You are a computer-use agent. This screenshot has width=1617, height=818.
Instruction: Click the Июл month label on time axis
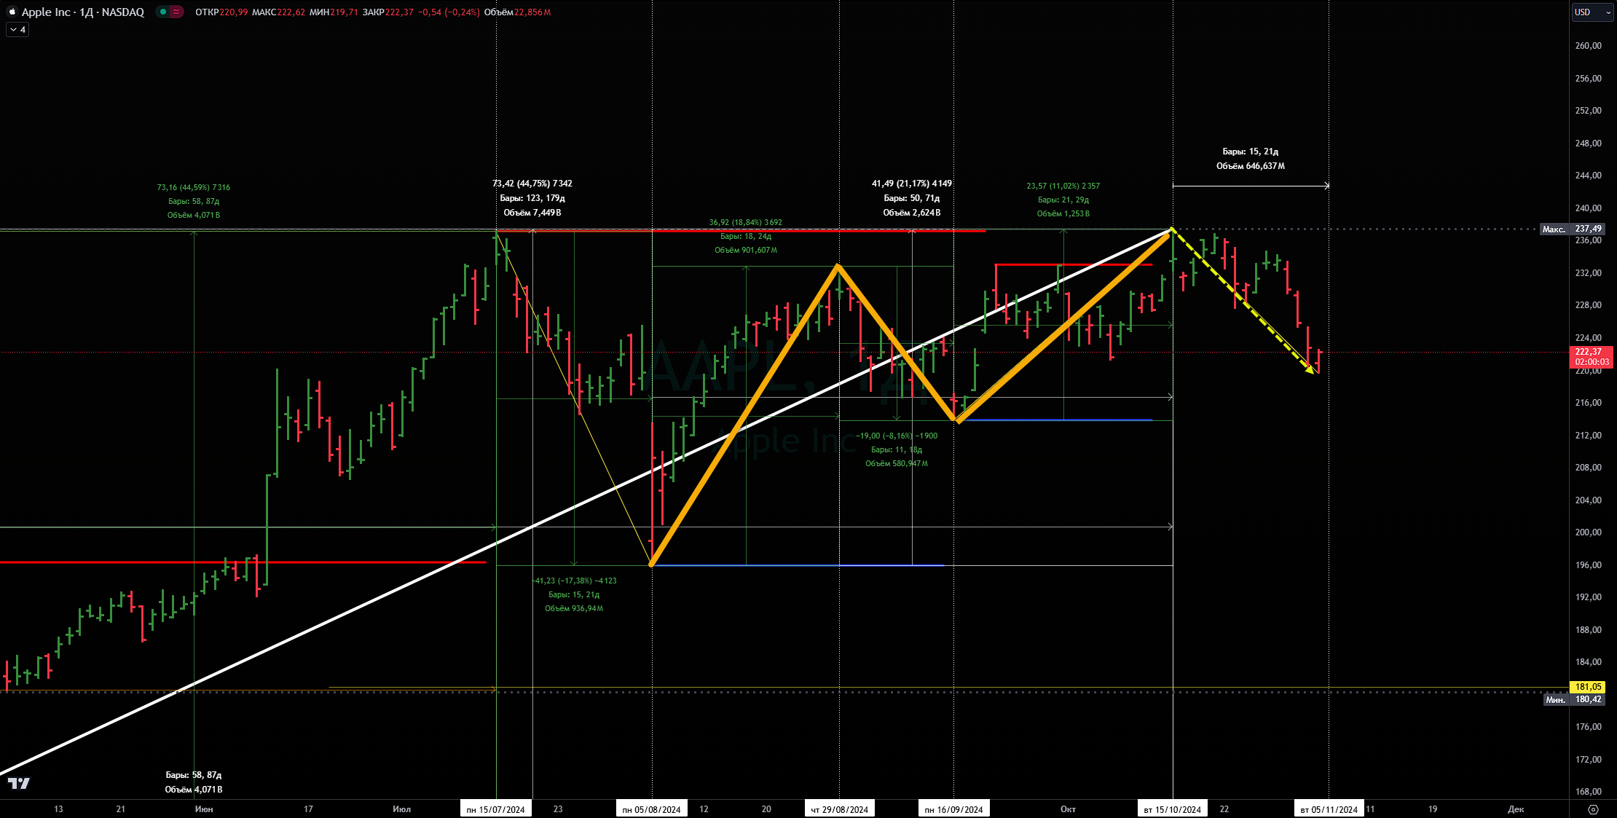coord(401,809)
